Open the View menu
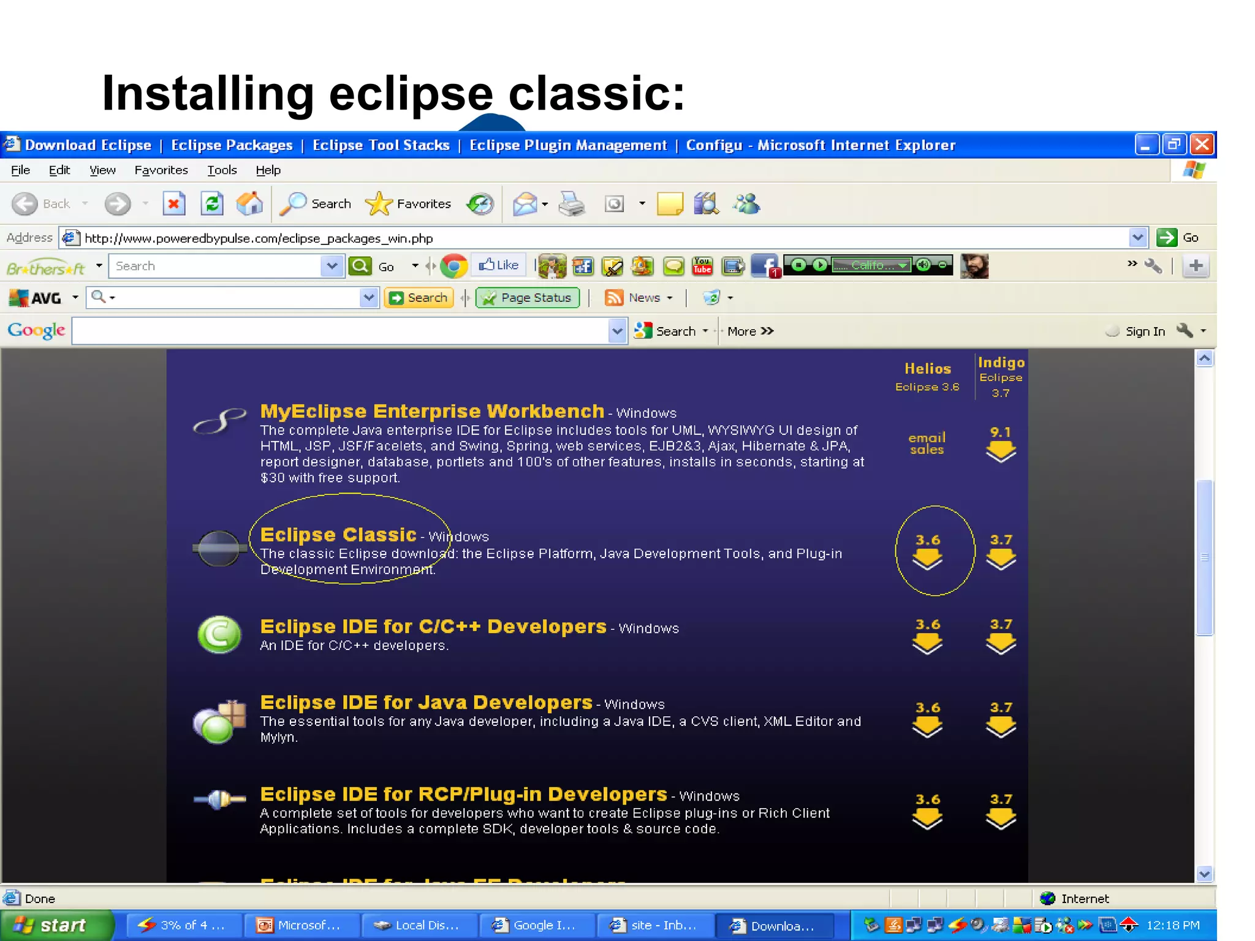 tap(102, 170)
